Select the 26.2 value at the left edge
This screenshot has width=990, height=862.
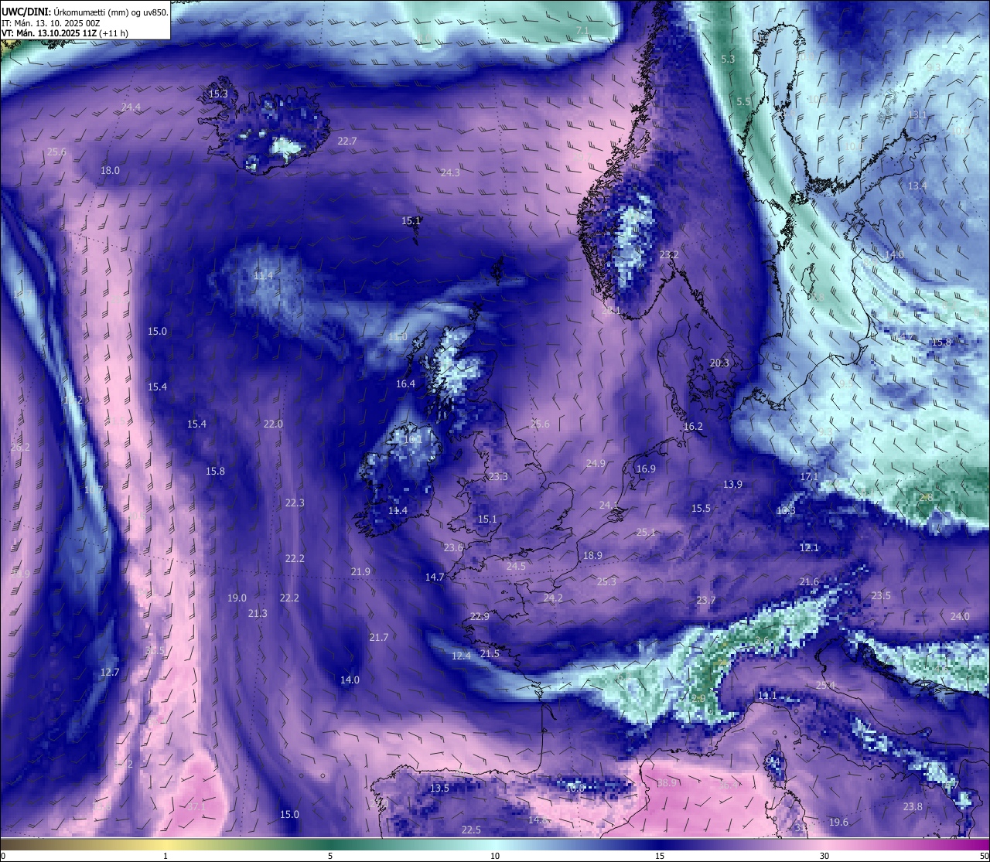[x=20, y=447]
